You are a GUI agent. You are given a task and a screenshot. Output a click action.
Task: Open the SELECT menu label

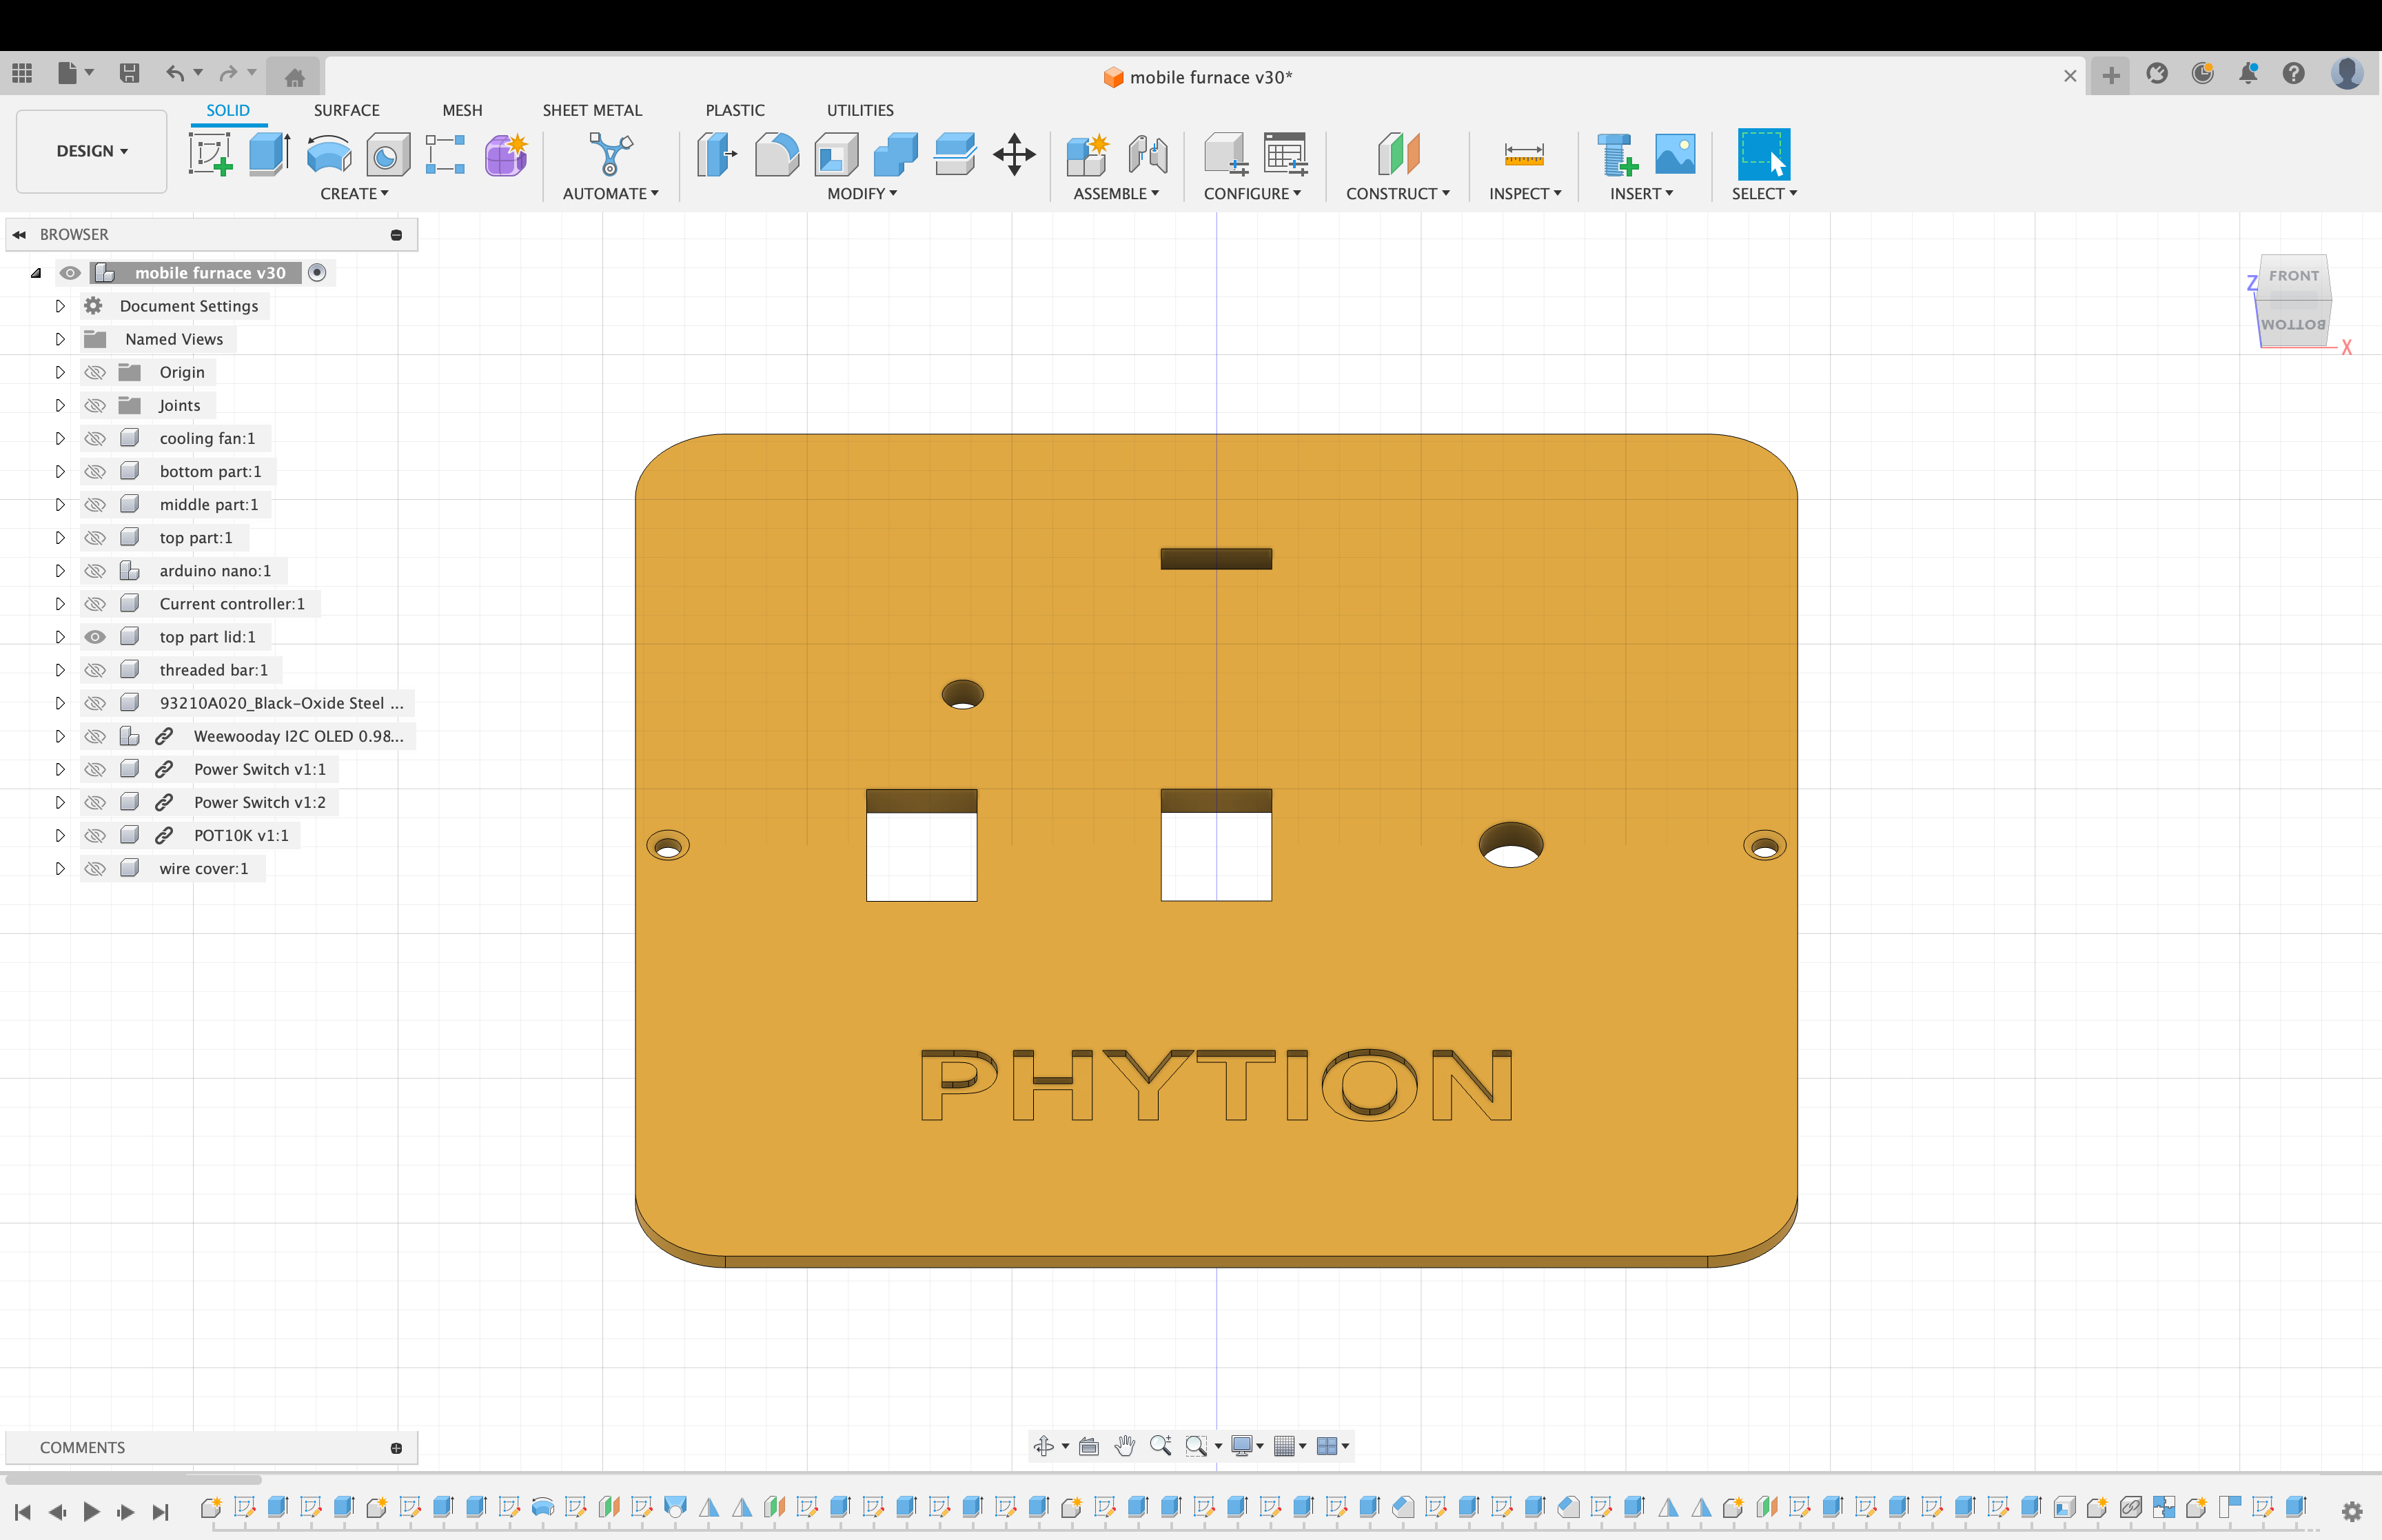1764,193
